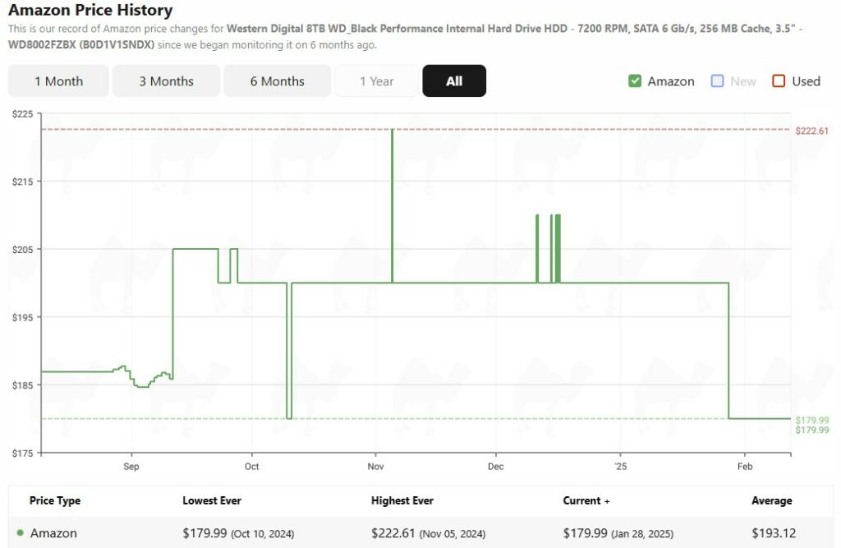Enable the New price checkbox

point(718,81)
